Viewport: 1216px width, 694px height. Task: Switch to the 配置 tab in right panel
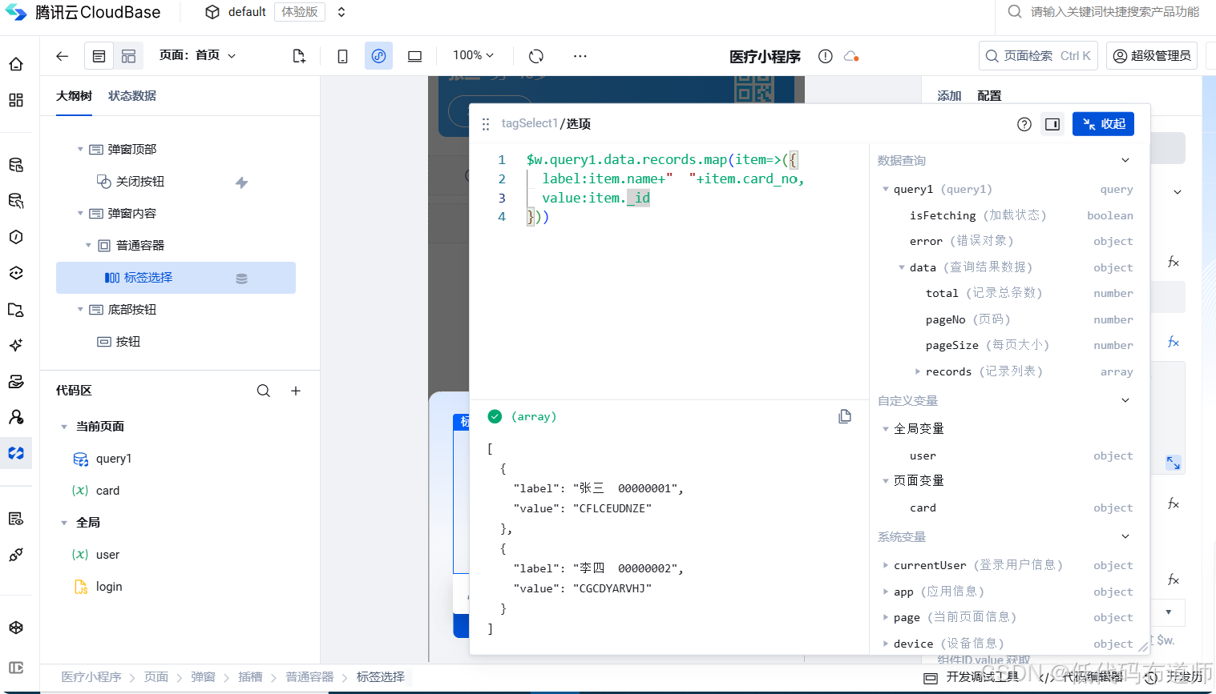pyautogui.click(x=989, y=95)
